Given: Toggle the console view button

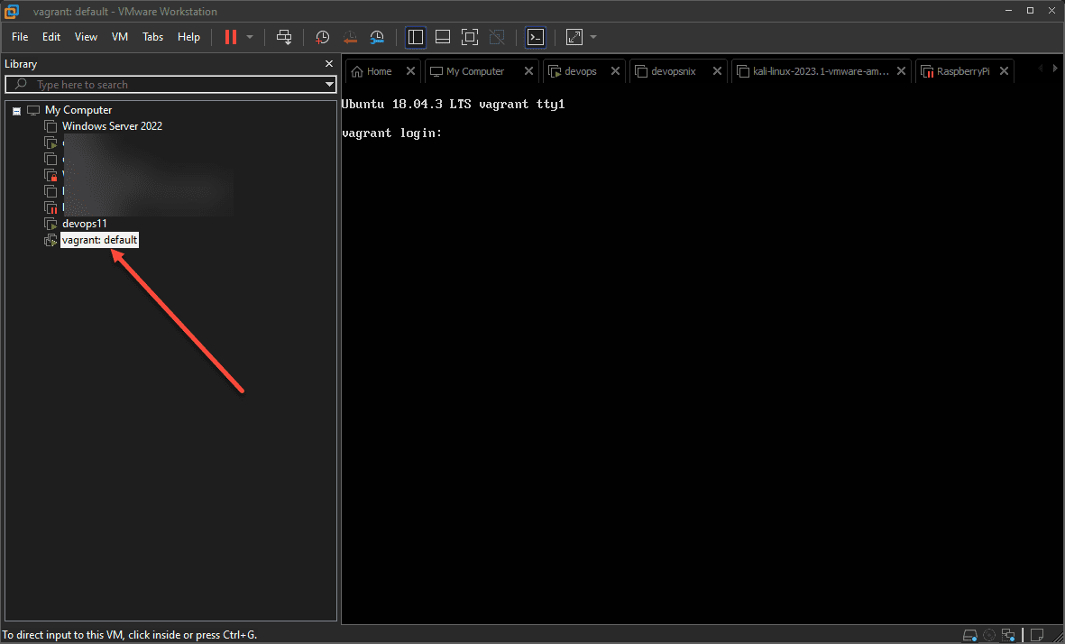Looking at the screenshot, I should [536, 37].
